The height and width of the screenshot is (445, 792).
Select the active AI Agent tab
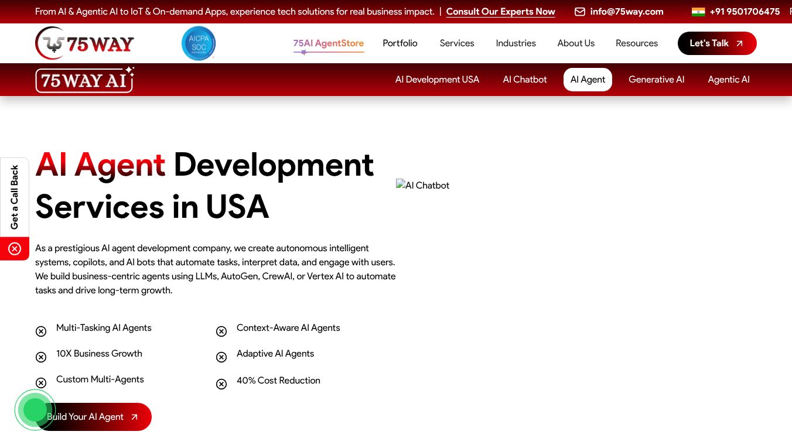tap(588, 80)
